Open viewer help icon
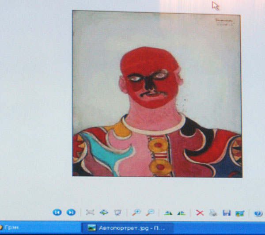Screen dimensions: 265x235 click(x=258, y=213)
